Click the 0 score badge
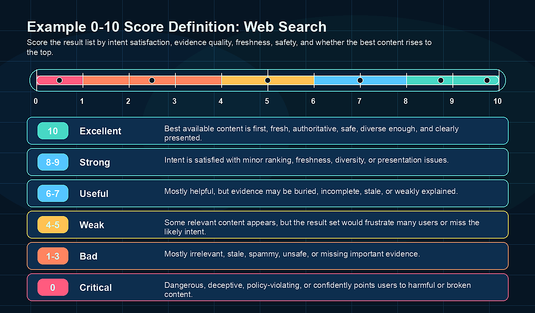 (x=53, y=287)
